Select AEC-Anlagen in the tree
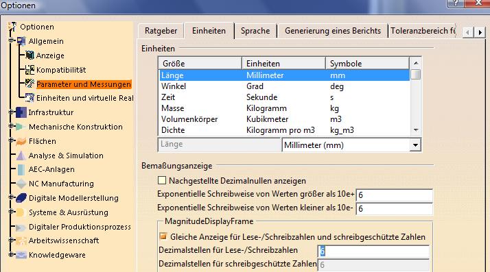Image resolution: width=490 pixels, height=272 pixels. (51, 169)
